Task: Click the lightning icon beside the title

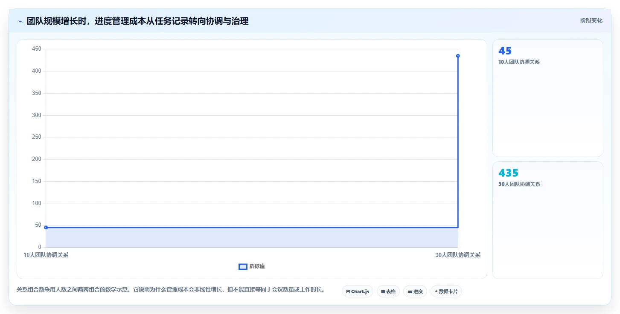Action: [20, 21]
